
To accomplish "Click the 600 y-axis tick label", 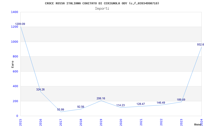I will click(x=16, y=71).
